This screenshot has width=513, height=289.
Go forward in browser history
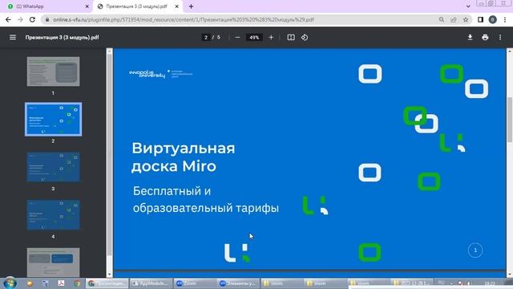[x=20, y=19]
